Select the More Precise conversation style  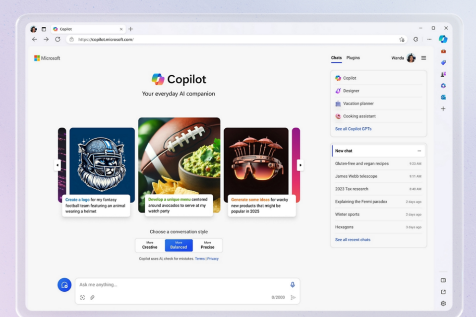pyautogui.click(x=208, y=245)
